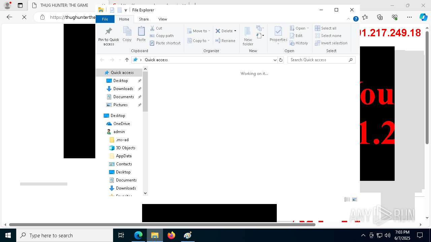
Task: Open pinned Desktop under Quick access
Action: pos(121,81)
